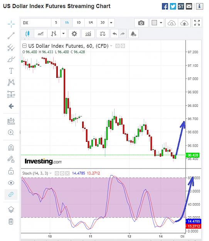Select bars chart style
209x241 pixels.
pyautogui.click(x=54, y=34)
